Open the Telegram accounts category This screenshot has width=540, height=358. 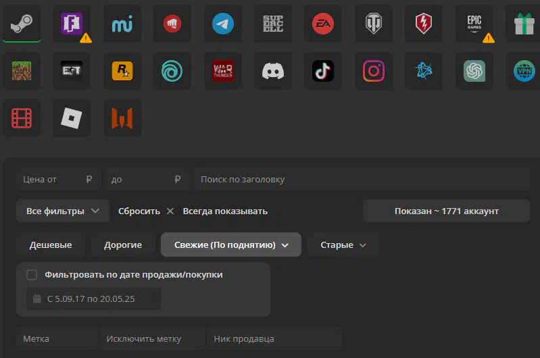pos(223,24)
